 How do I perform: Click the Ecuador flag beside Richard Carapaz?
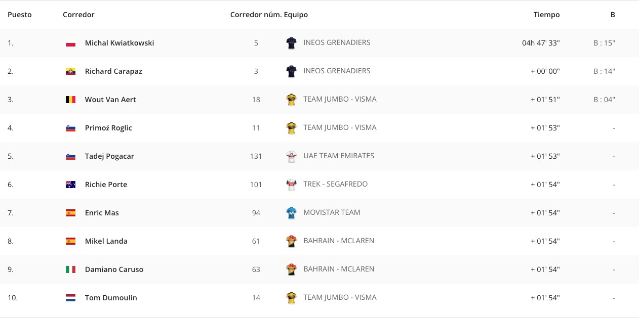[70, 71]
